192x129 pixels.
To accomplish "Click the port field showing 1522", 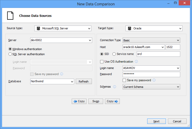I will tap(173, 47).
